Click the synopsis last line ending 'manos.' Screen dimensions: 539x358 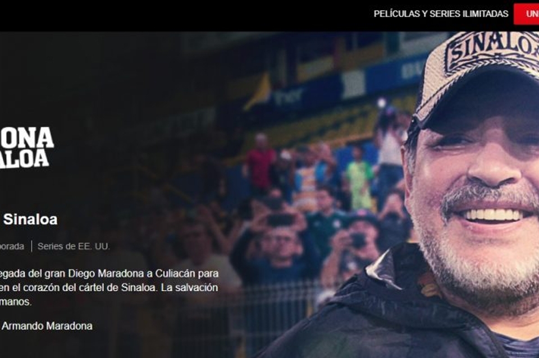(x=16, y=302)
